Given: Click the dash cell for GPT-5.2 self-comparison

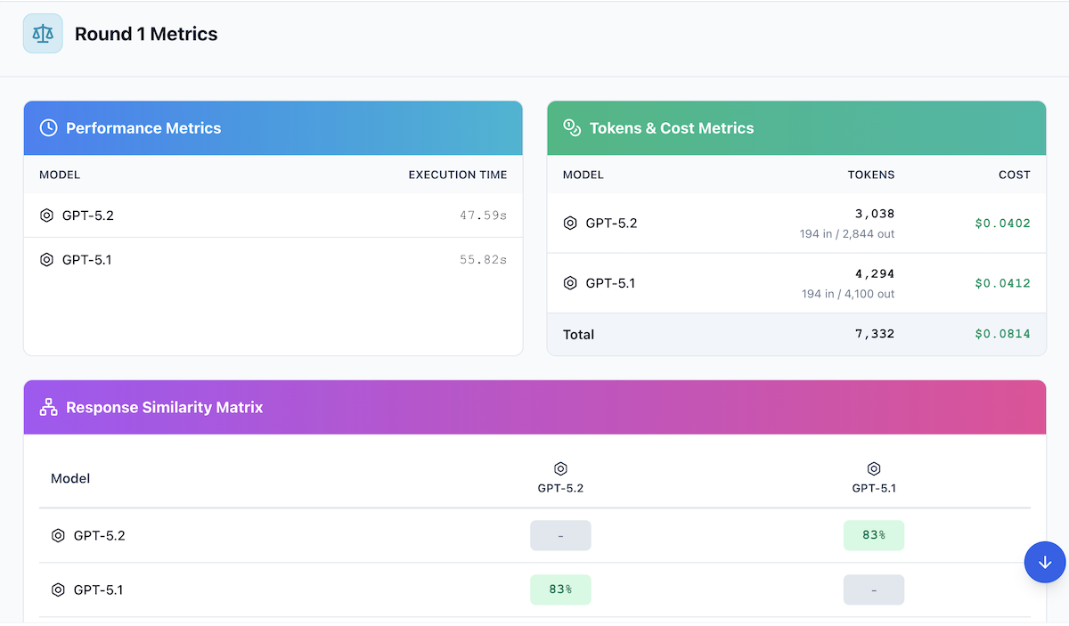Looking at the screenshot, I should point(560,535).
